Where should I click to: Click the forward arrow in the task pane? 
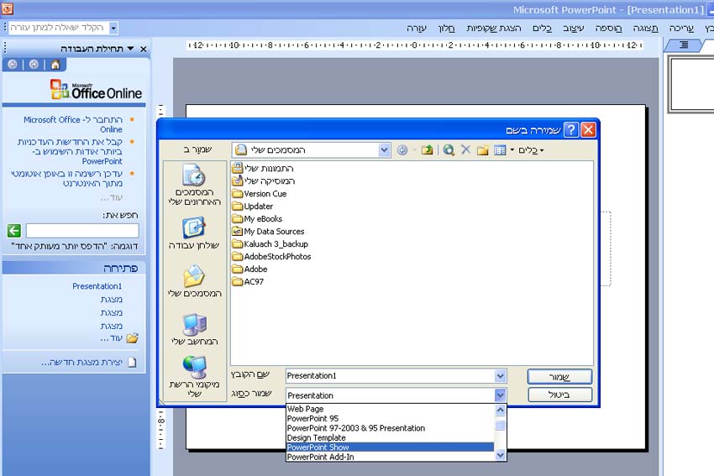tap(34, 65)
